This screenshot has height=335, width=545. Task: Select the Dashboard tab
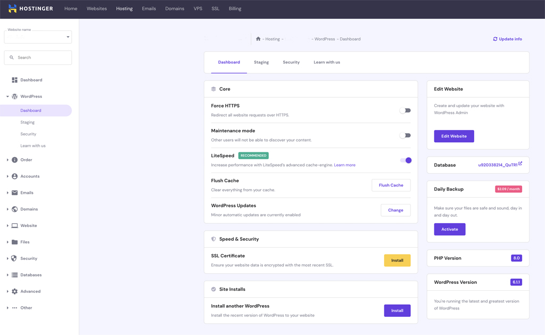click(x=229, y=62)
